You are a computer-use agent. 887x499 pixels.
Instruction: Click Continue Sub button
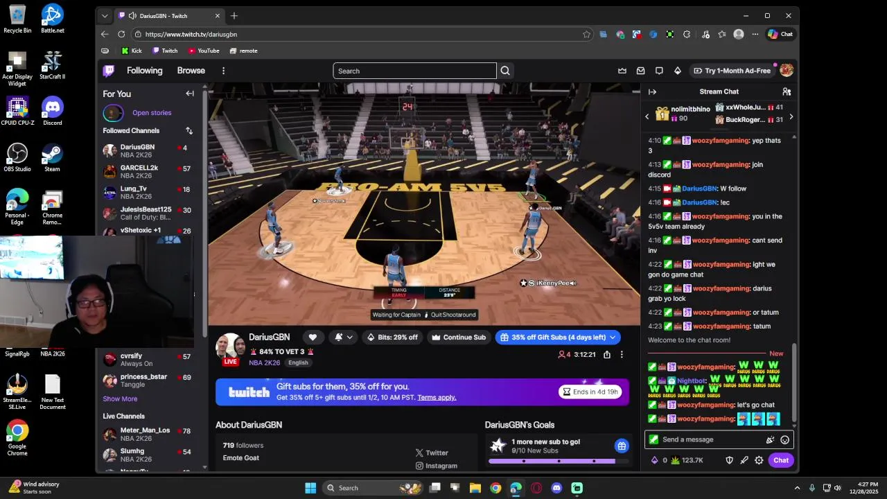coord(459,338)
